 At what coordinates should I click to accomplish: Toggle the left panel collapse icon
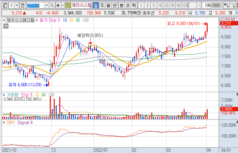click(5, 6)
